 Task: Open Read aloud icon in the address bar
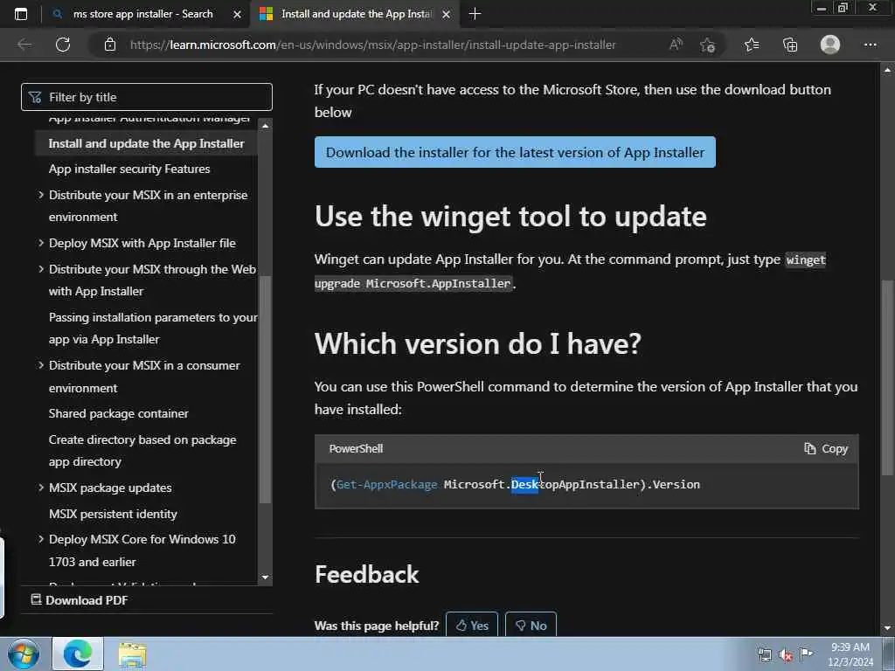click(676, 45)
